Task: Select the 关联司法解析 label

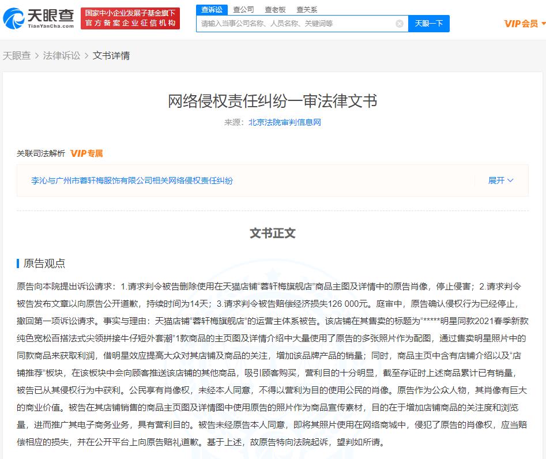Action: click(41, 153)
